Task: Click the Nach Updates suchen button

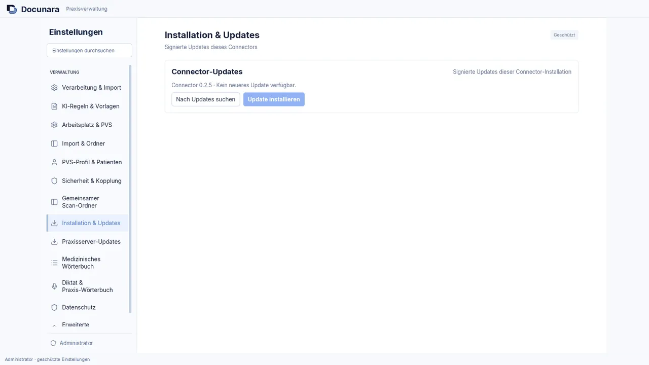Action: click(x=205, y=99)
